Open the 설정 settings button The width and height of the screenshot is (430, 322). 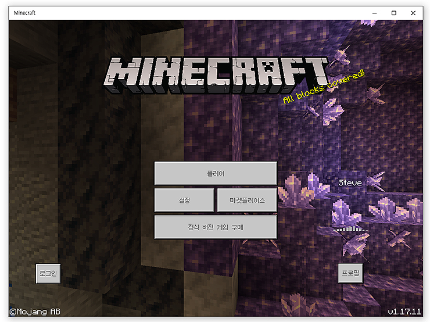[184, 200]
